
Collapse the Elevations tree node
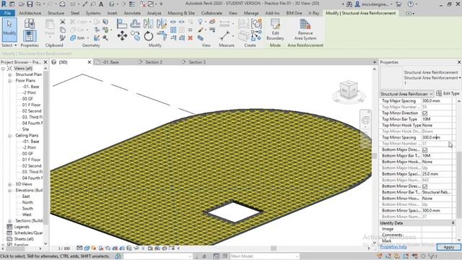point(9,190)
